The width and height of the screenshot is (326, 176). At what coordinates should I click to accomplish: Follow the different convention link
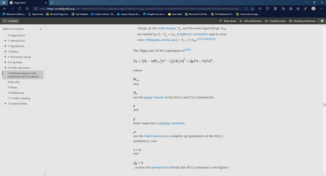(194, 34)
